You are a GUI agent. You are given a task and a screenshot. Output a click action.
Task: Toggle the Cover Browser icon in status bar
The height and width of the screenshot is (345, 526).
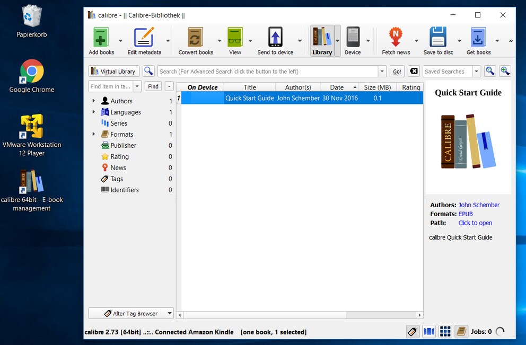429,332
